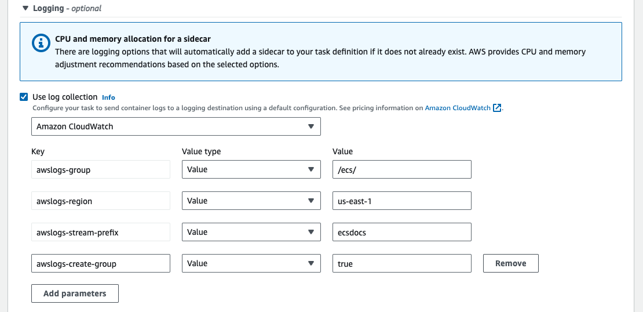Click the CPU and memory allocation heading
The width and height of the screenshot is (643, 312).
click(133, 39)
